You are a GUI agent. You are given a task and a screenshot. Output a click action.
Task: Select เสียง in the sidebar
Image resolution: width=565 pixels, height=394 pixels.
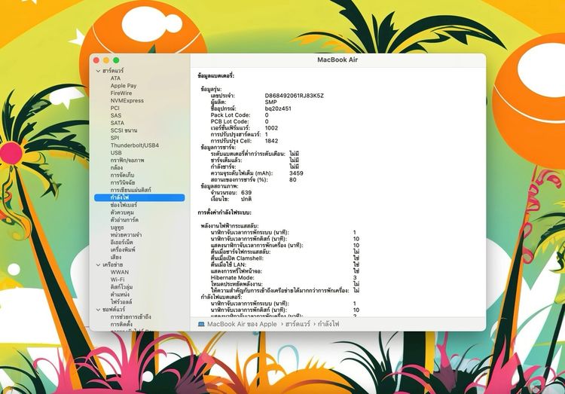tap(116, 257)
